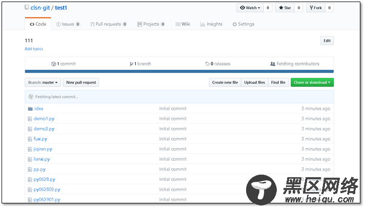Click the branch icon beside 1 branch
365x208 pixels.
[x=131, y=64]
